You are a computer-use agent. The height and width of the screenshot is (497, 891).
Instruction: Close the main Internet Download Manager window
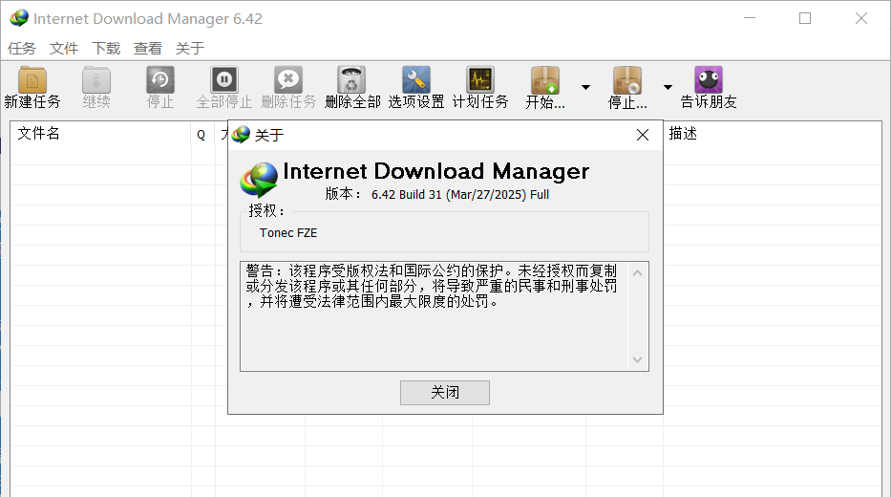pos(860,18)
